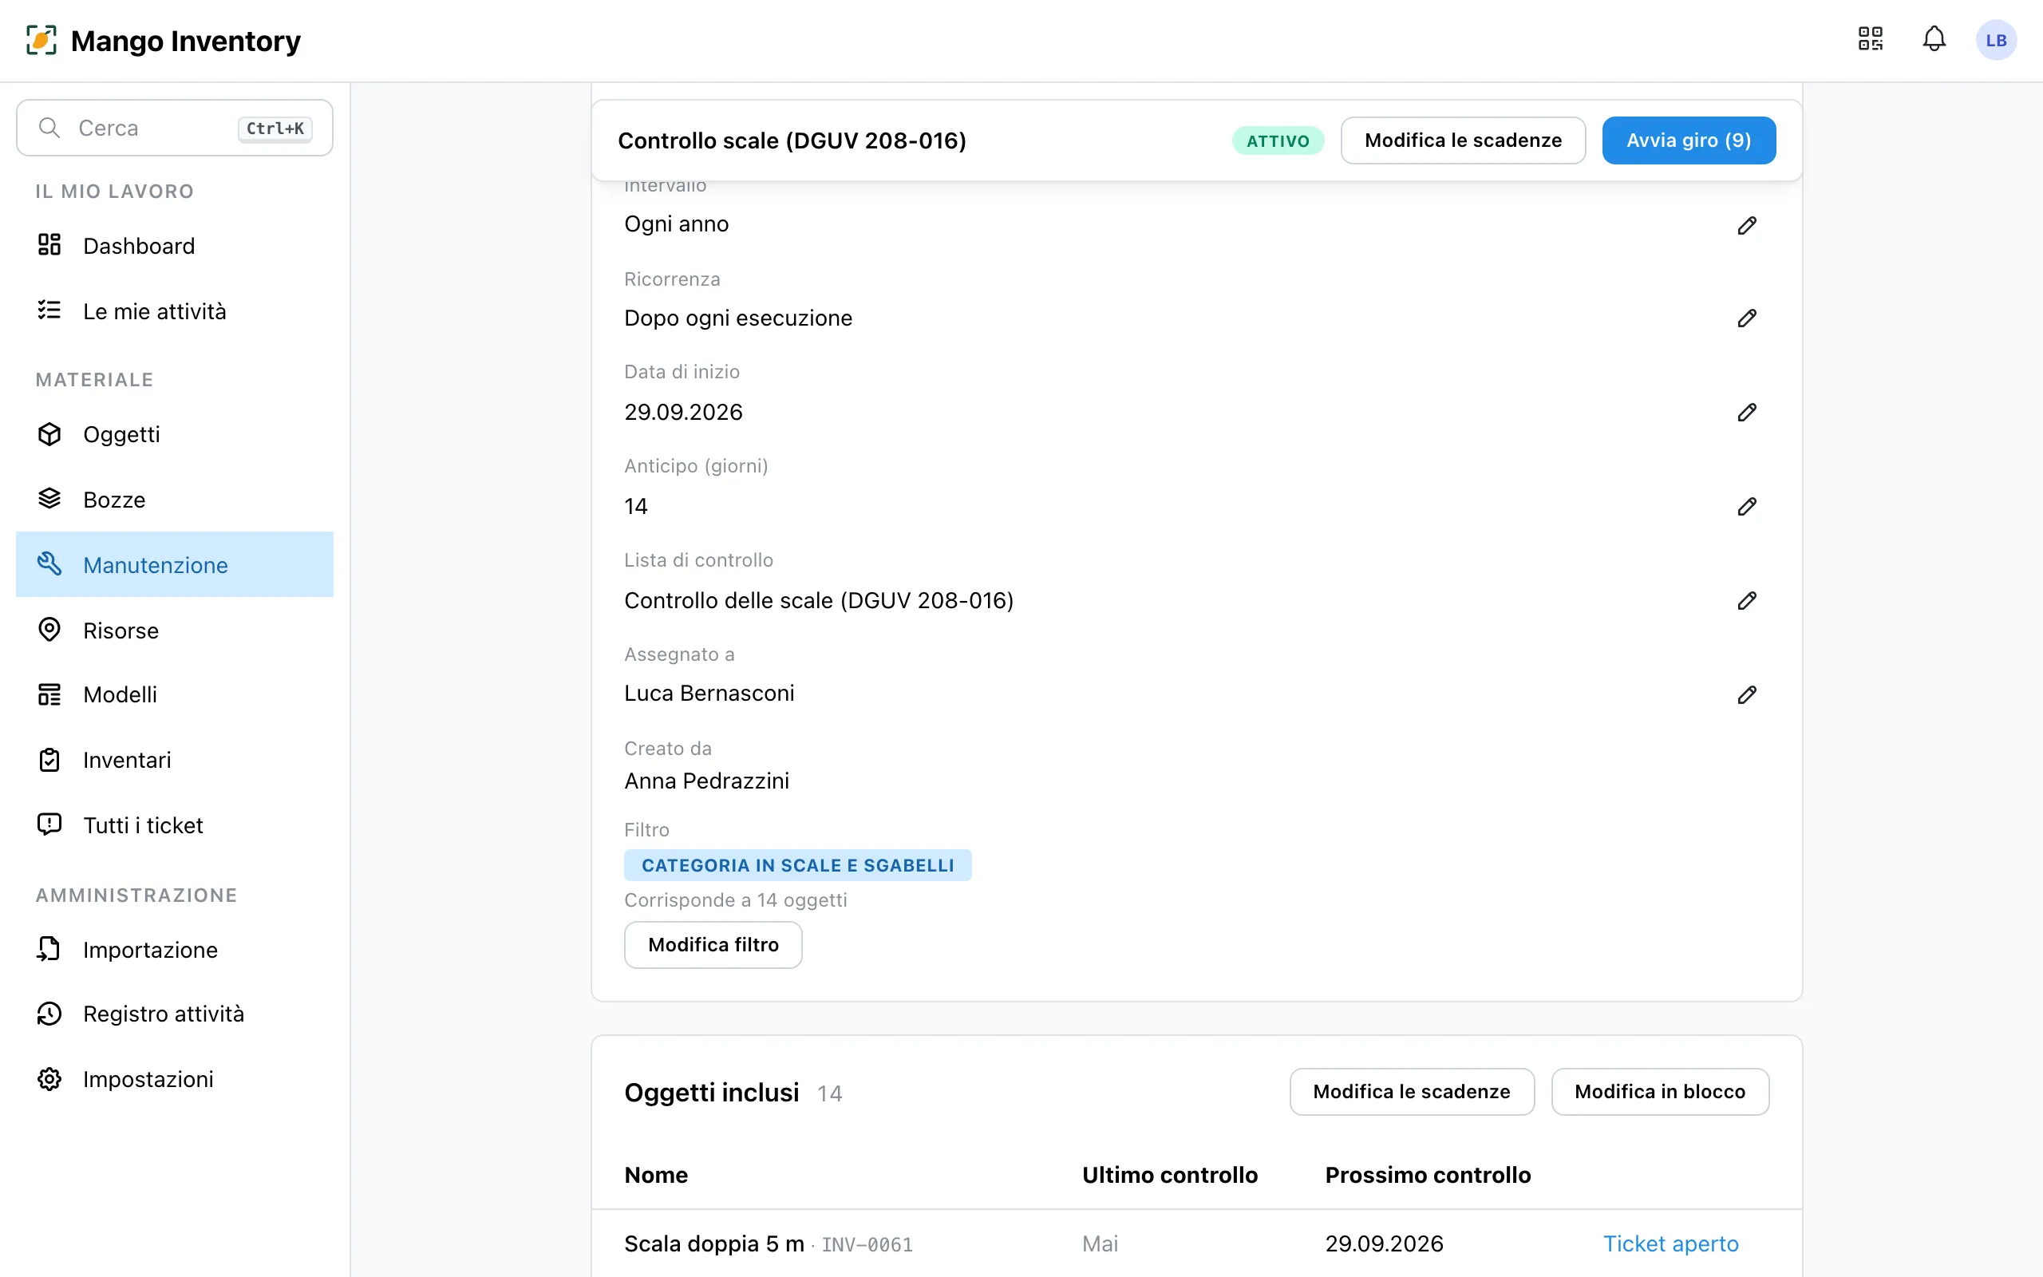The image size is (2043, 1277).
Task: Click the Ogni anno interval value
Action: click(x=676, y=223)
